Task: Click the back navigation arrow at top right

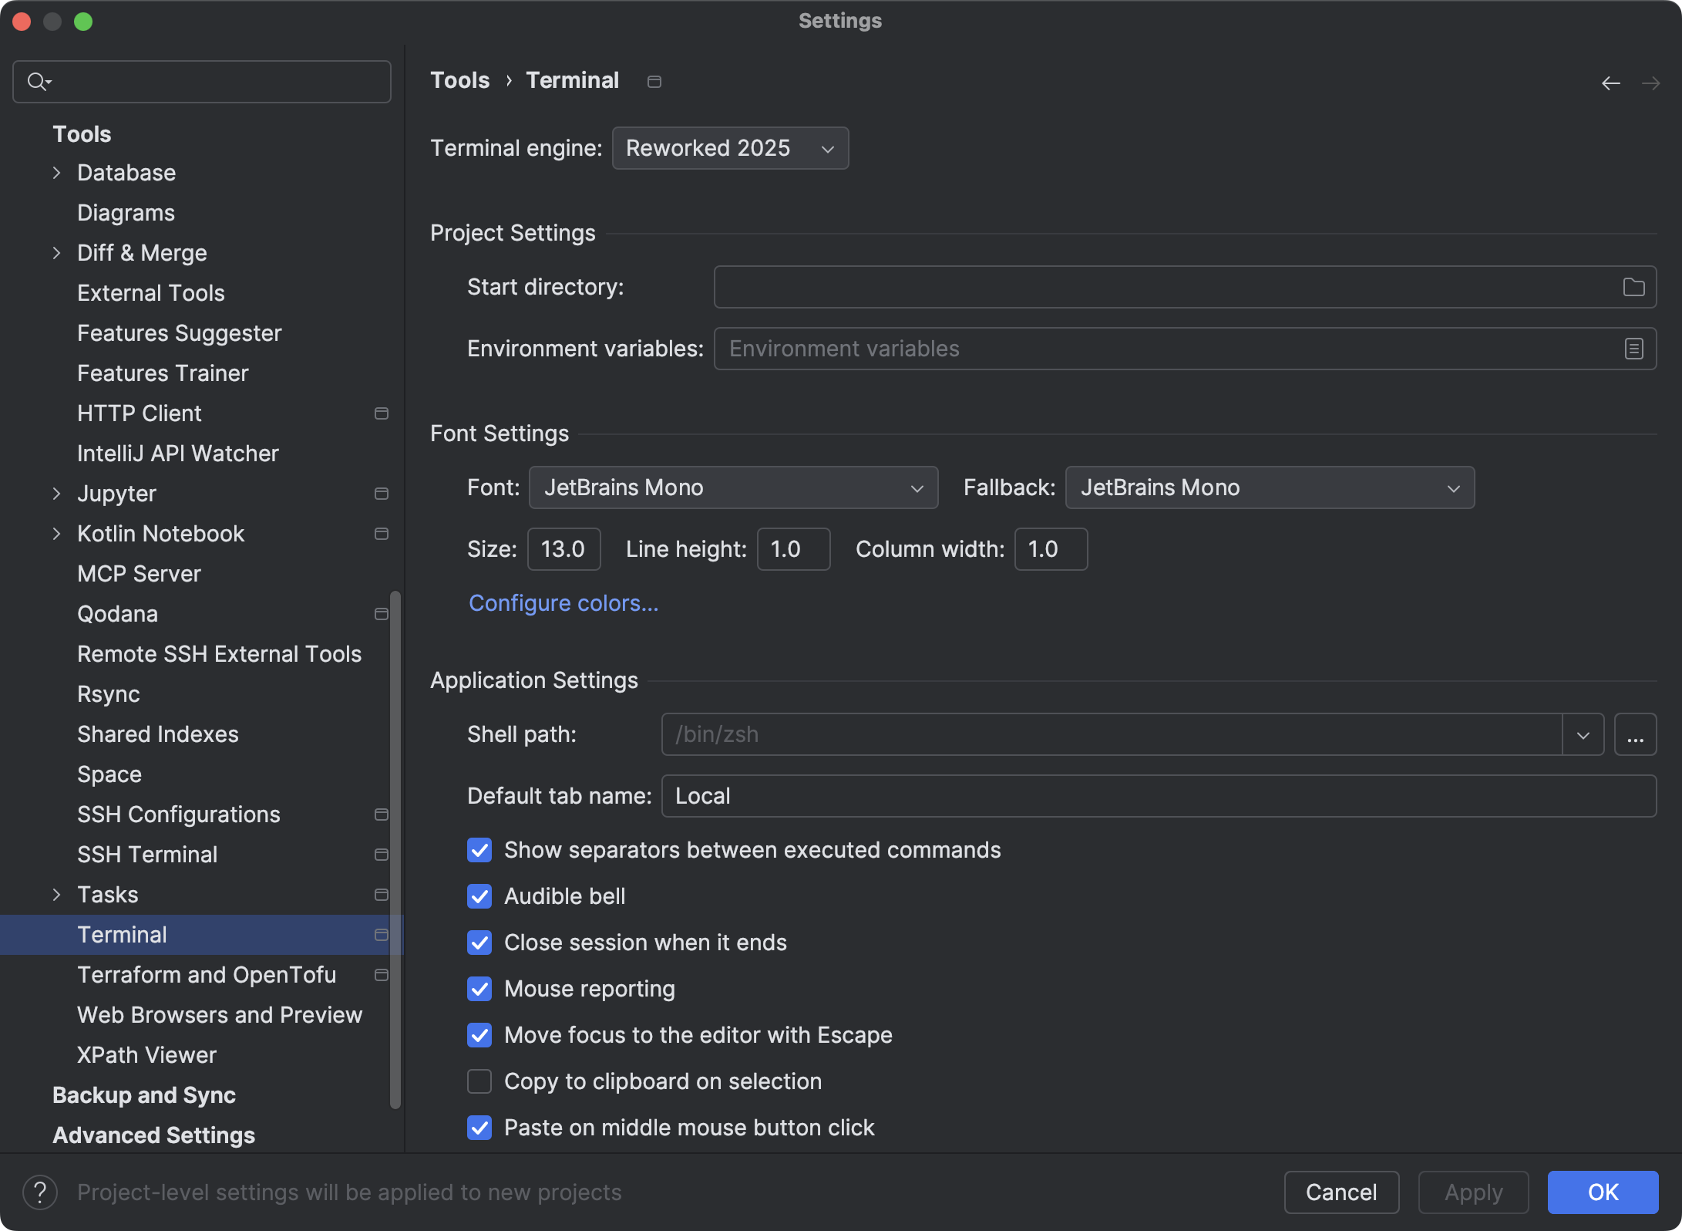Action: coord(1611,83)
